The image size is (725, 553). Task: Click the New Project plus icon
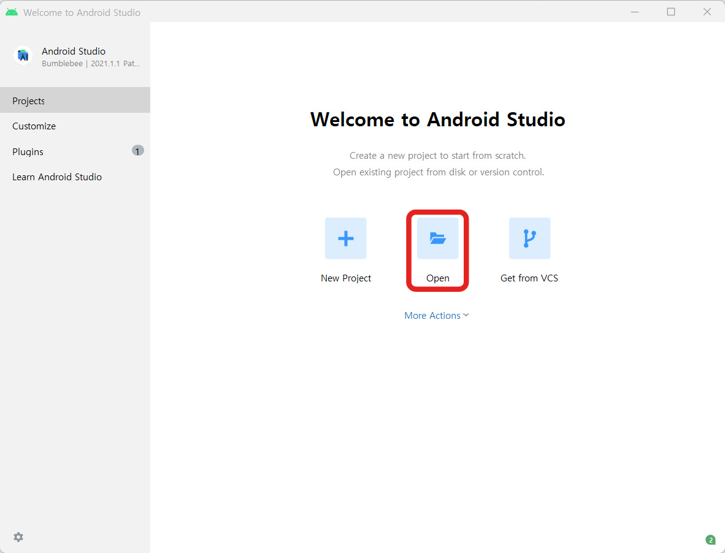(345, 238)
